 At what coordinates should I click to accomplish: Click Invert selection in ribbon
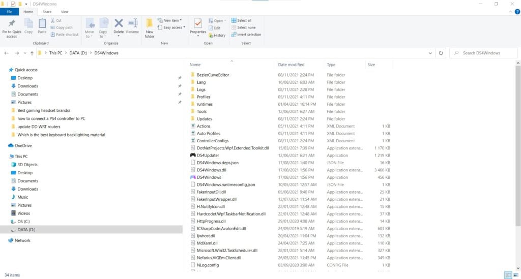(246, 35)
